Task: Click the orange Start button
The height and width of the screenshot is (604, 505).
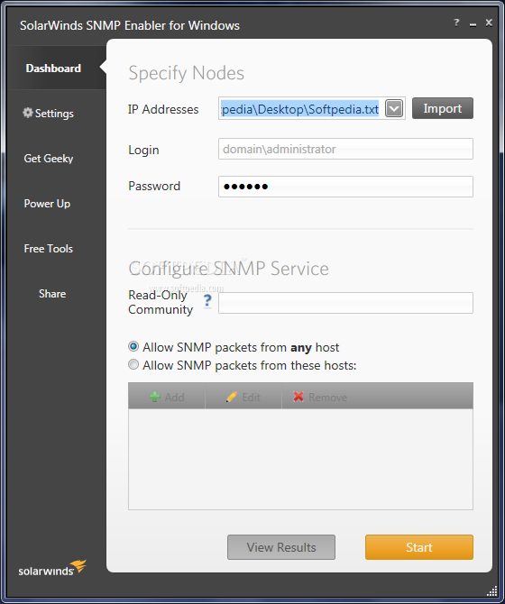Action: 419,547
